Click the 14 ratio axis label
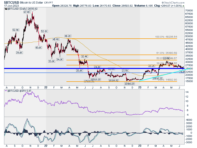This screenshot has height=148, width=197. click(187, 92)
